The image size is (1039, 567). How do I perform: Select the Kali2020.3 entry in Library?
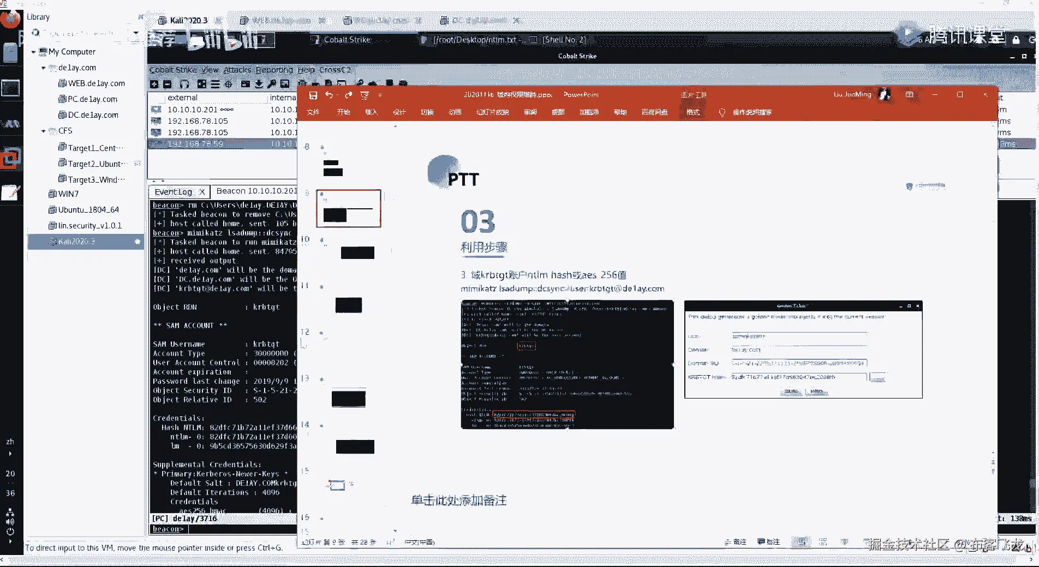[x=86, y=242]
